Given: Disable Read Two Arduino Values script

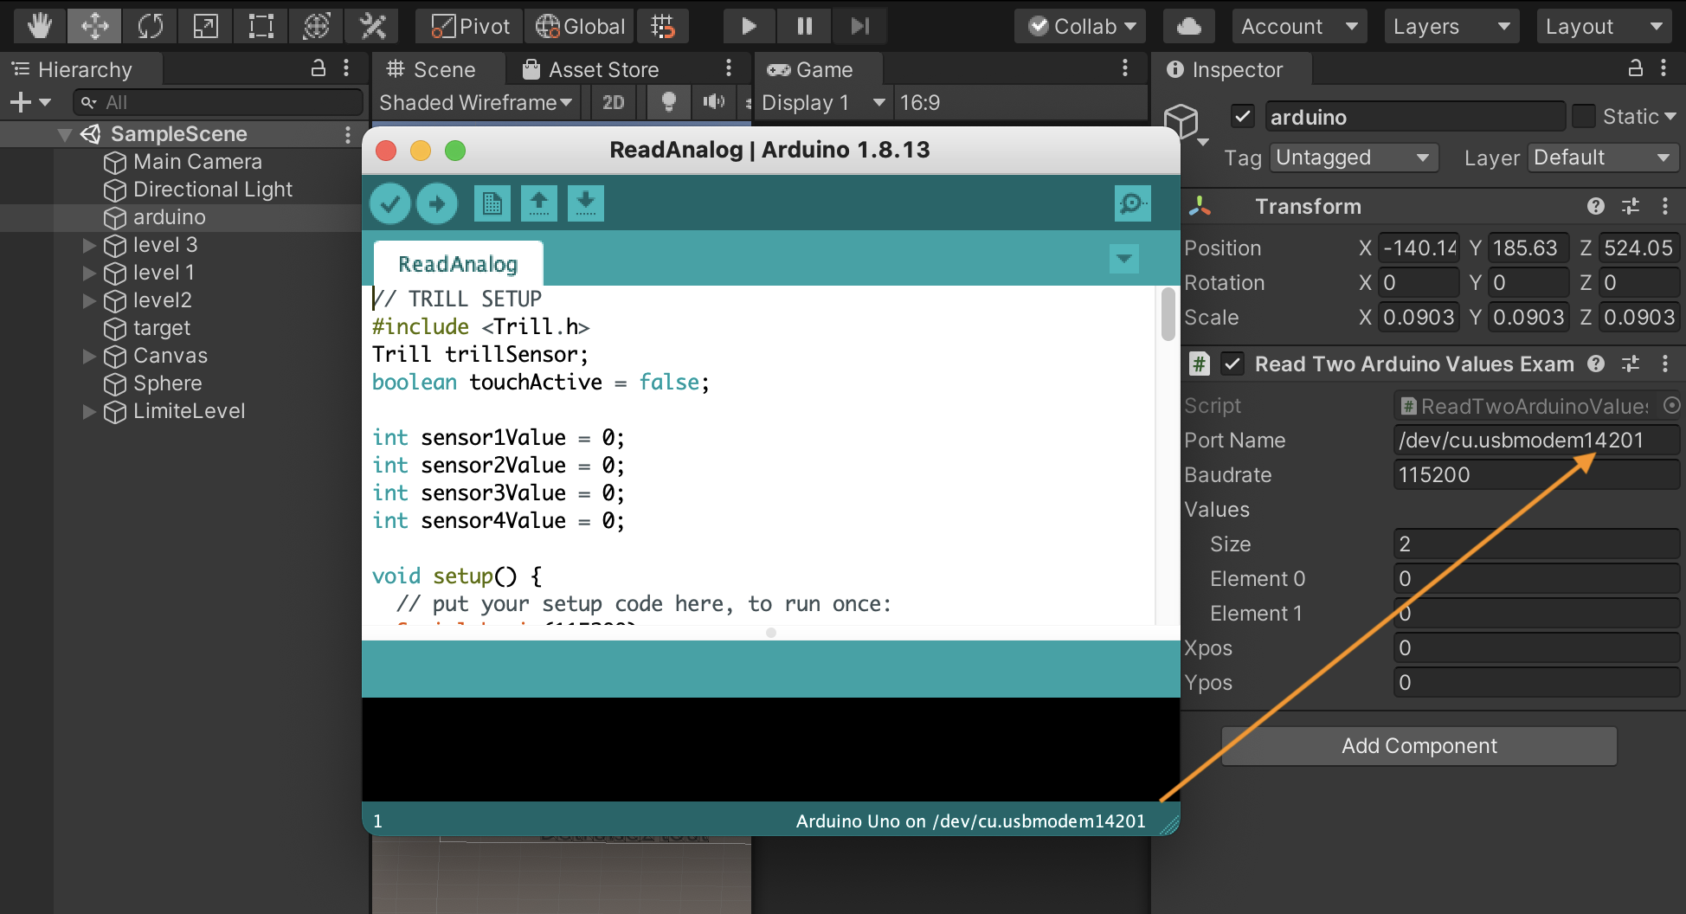Looking at the screenshot, I should pyautogui.click(x=1232, y=364).
